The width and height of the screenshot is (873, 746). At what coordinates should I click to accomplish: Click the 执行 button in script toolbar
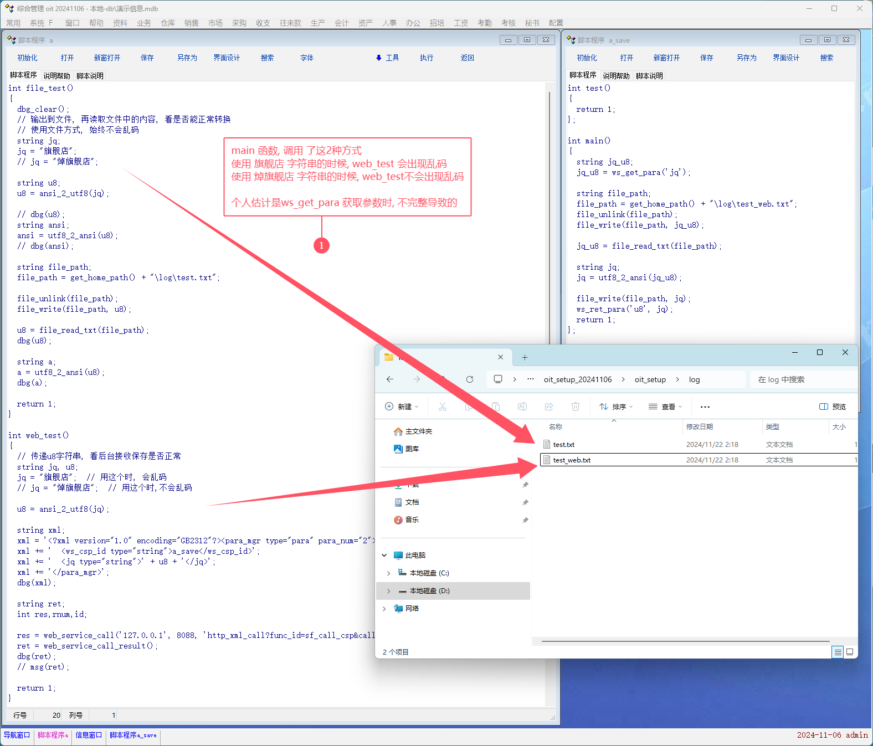coord(427,58)
